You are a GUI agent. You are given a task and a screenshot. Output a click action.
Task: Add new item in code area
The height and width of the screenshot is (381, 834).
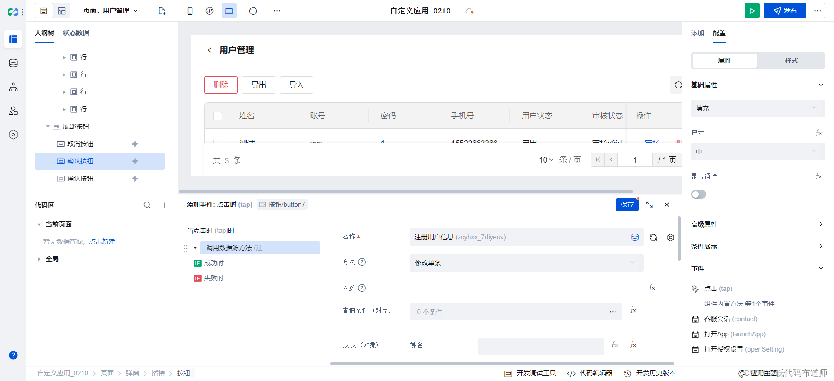pyautogui.click(x=165, y=205)
